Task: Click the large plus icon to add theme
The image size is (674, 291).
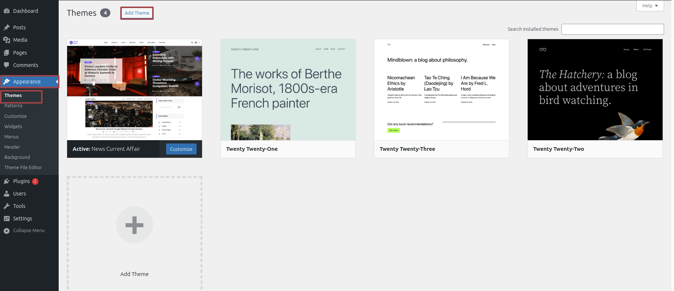Action: click(x=135, y=225)
